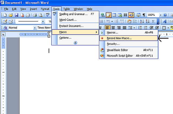Click the Columns icon
Image resolution: width=173 pixels, height=114 pixels.
125,15
